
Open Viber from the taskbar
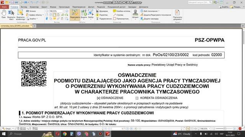coord(79,134)
